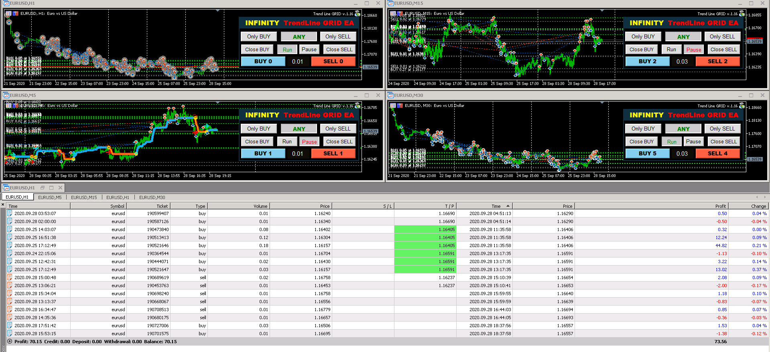Click the EURUSD,M5 chart window title icon
Viewport: 770px width, 352px height.
click(x=6, y=95)
